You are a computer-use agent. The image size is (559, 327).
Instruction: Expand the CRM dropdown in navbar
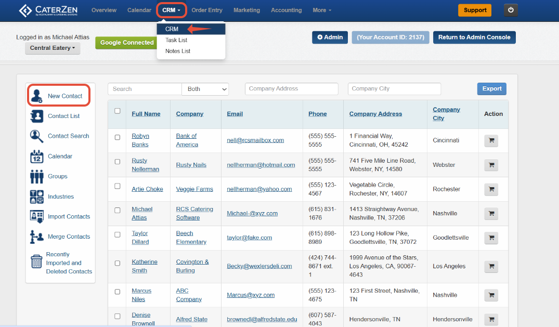point(172,10)
